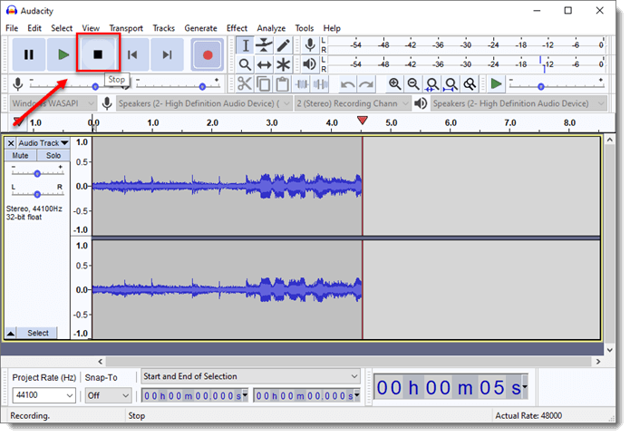Select the Envelope tool

(x=264, y=45)
